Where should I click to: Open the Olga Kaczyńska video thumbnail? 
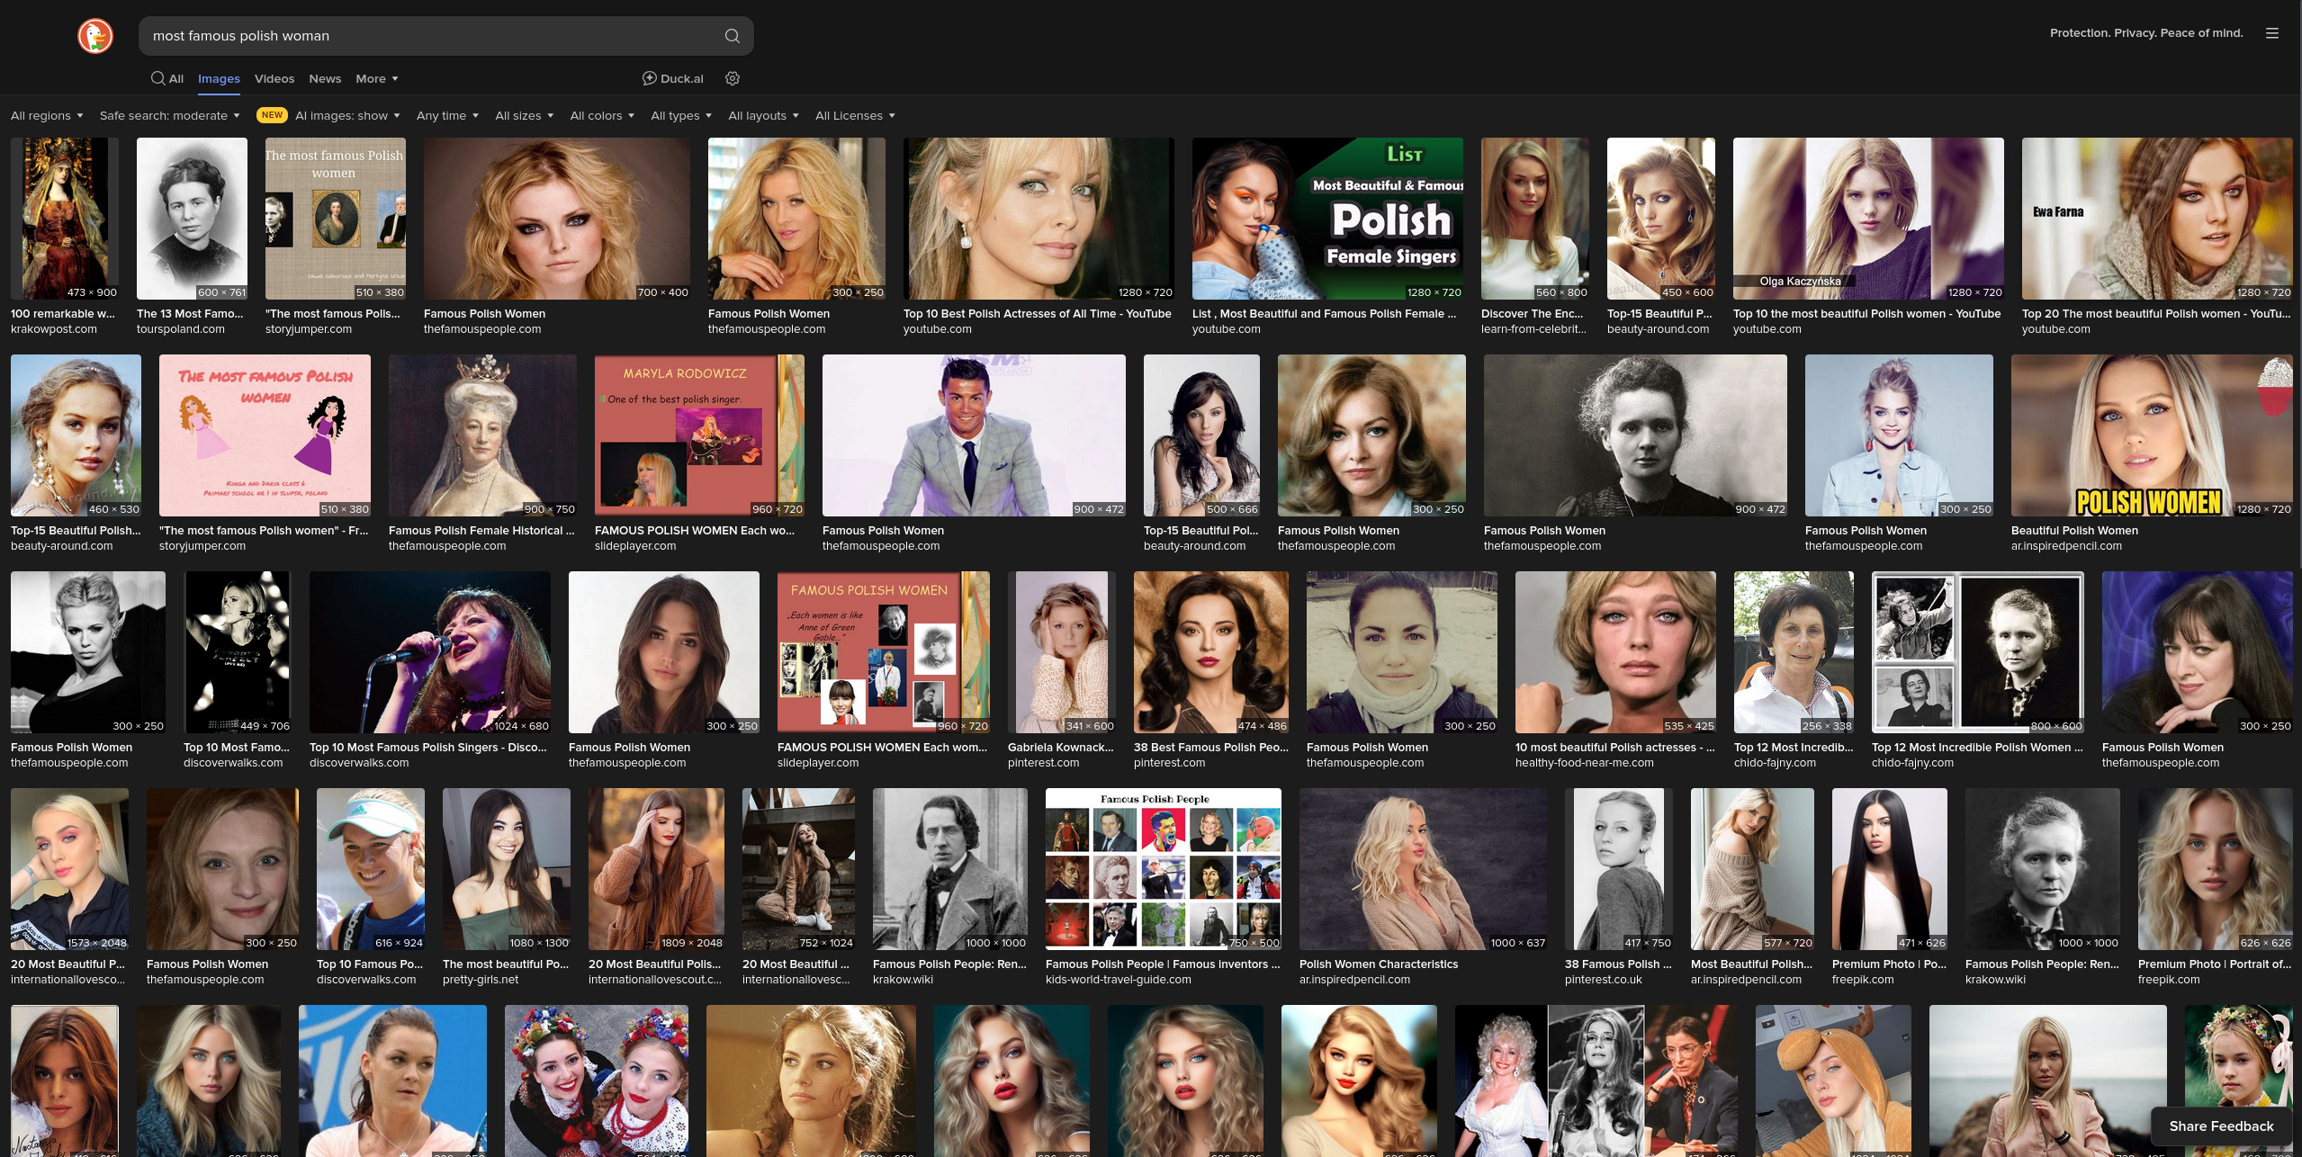point(1868,219)
